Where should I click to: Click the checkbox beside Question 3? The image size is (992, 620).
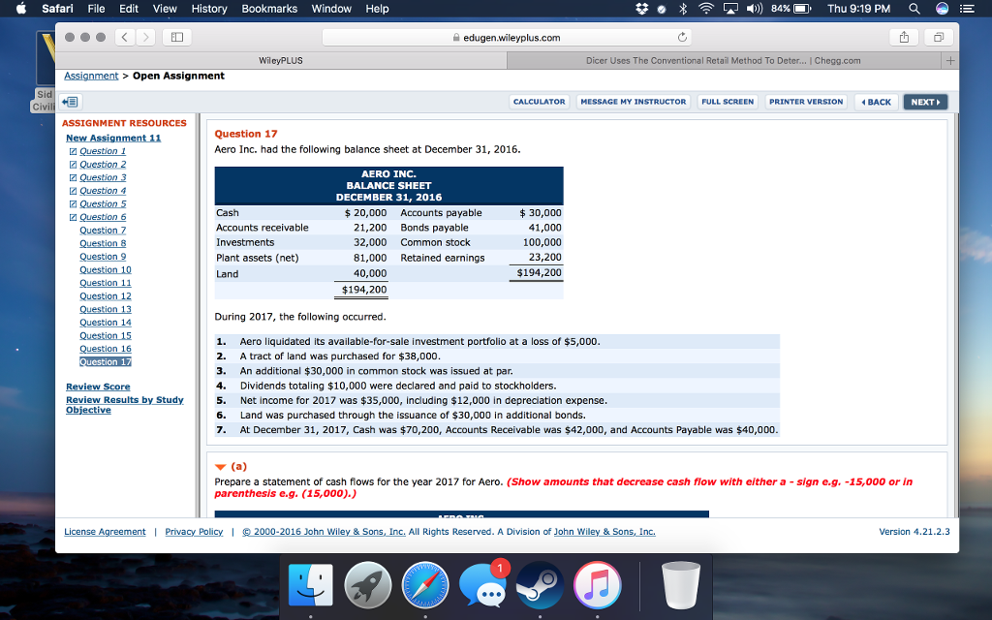(73, 178)
